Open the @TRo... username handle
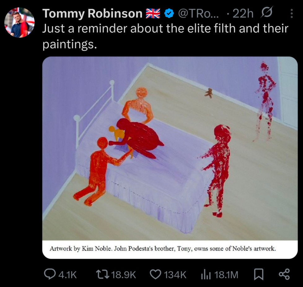 pos(198,14)
